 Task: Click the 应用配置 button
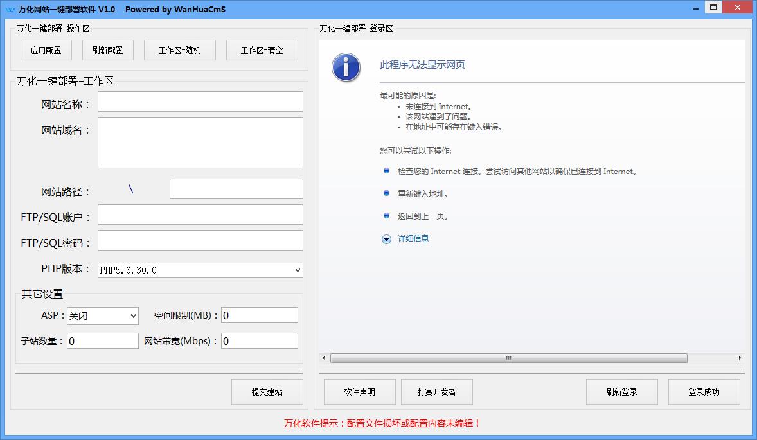click(x=46, y=49)
